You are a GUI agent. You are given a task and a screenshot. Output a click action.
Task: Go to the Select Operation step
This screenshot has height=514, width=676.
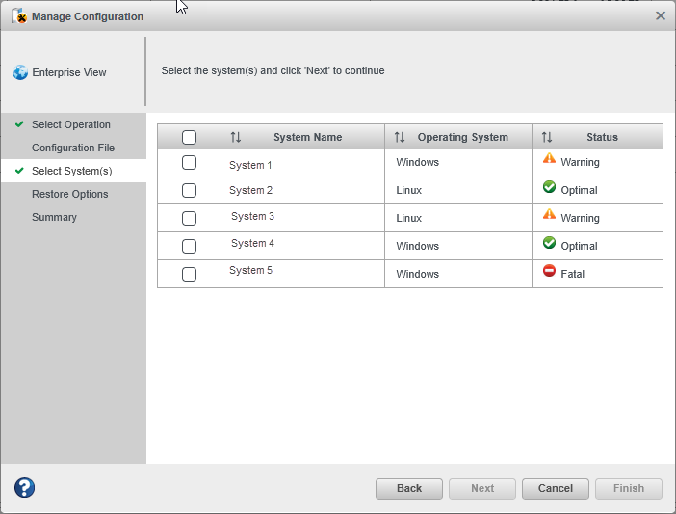pyautogui.click(x=70, y=124)
